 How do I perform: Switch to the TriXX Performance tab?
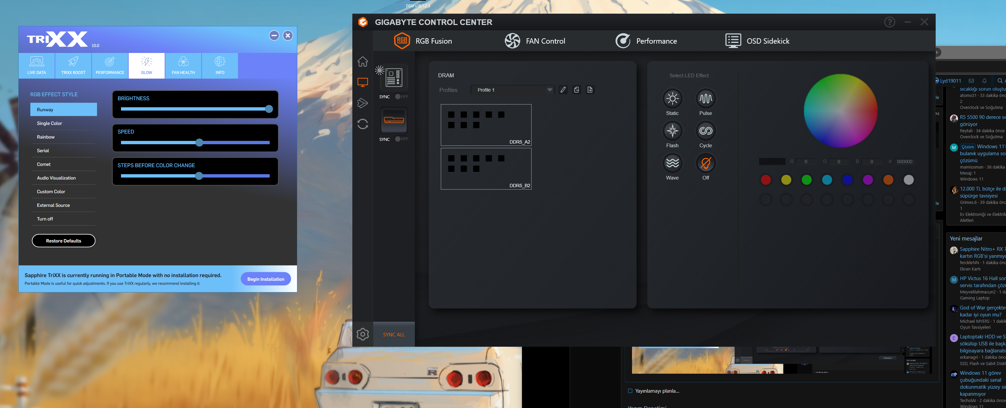pos(110,66)
